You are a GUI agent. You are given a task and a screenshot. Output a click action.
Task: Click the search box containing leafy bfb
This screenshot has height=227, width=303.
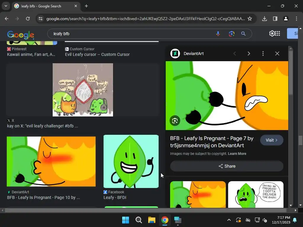click(x=131, y=34)
